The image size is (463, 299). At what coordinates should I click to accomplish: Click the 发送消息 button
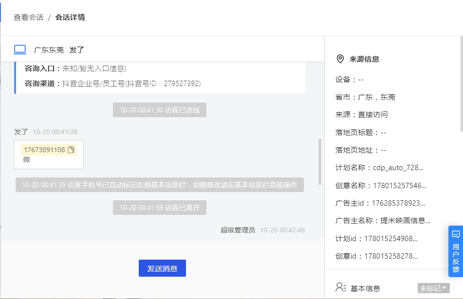pyautogui.click(x=162, y=268)
